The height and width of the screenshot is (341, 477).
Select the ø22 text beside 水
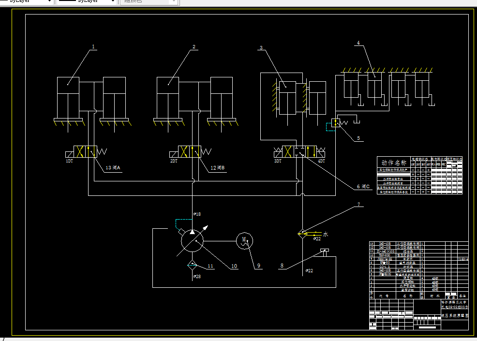point(317,239)
